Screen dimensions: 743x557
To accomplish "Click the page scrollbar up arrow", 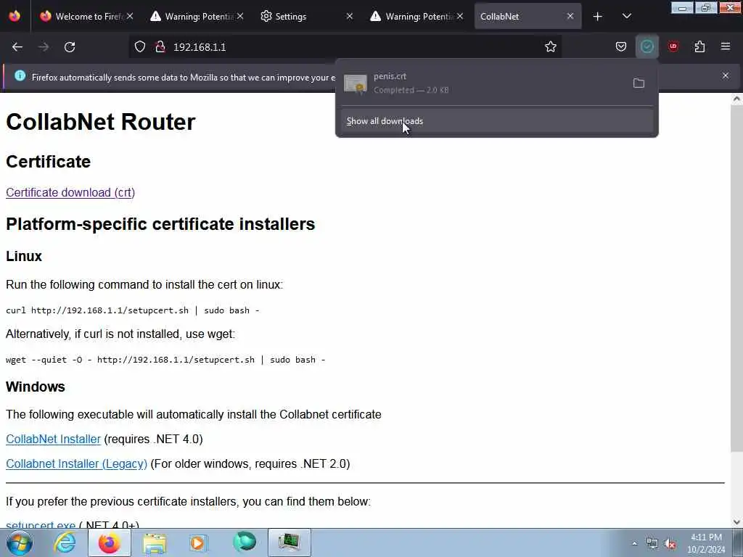I will [736, 99].
